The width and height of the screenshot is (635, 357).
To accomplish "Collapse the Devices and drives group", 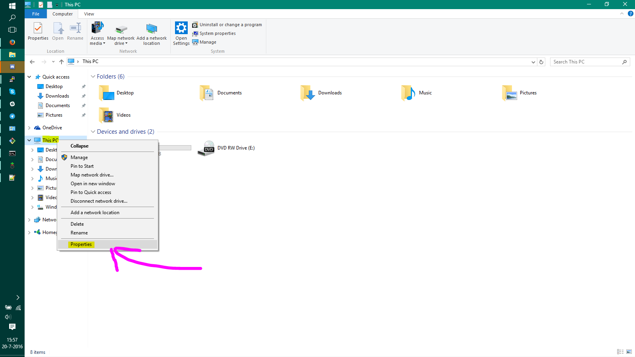I will pyautogui.click(x=93, y=132).
